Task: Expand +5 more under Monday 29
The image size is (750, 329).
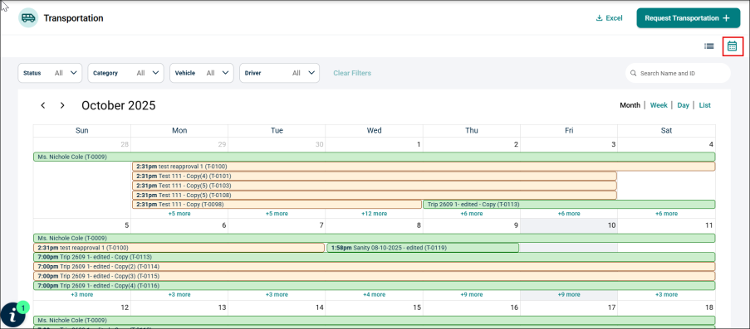Action: [x=179, y=214]
